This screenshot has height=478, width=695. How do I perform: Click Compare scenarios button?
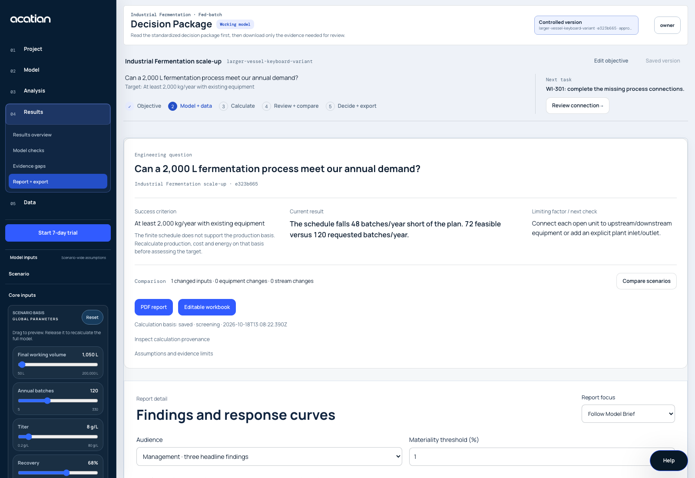(x=646, y=281)
